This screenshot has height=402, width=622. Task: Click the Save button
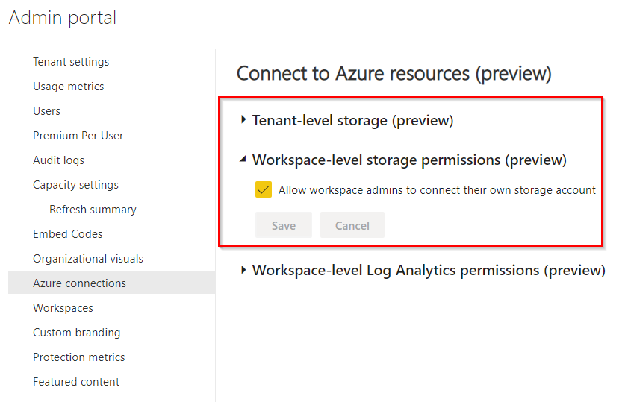coord(284,225)
